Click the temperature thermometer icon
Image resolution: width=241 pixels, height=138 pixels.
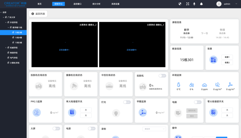179,85
